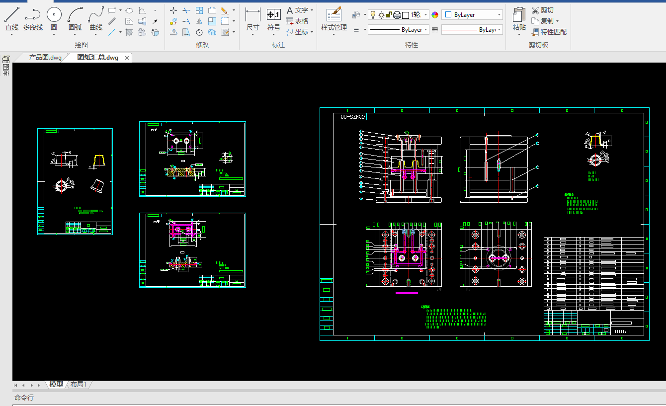Screen dimensions: 666x406
Task: Step to the previous layout tab
Action: pos(23,385)
